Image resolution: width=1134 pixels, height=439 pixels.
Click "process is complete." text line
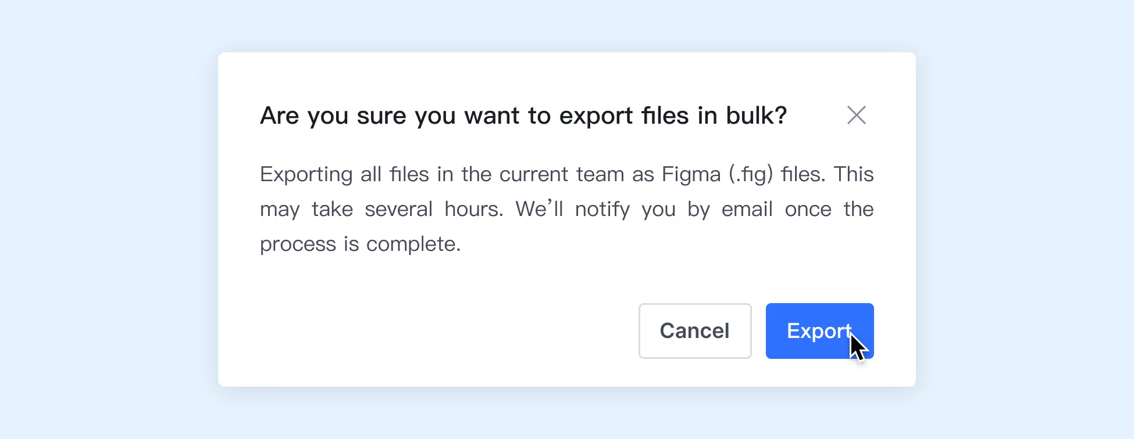(x=360, y=244)
